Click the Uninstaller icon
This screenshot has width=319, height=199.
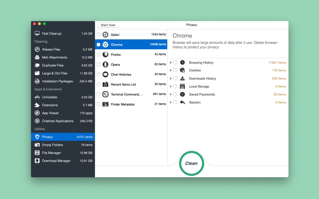pos(37,97)
